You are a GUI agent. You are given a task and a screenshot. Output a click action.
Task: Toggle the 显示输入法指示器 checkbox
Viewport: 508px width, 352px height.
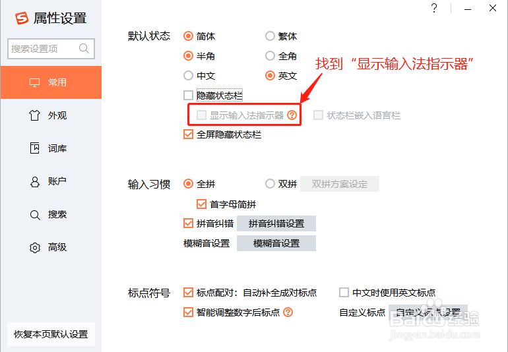pos(201,115)
